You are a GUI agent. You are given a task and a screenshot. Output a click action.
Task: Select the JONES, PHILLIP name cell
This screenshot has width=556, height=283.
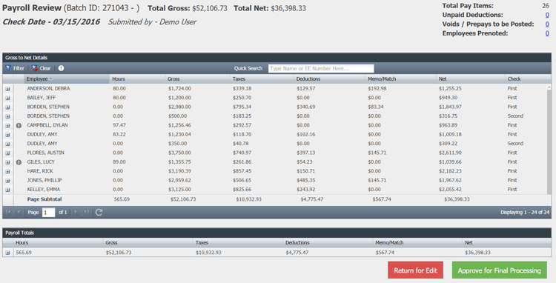44,181
